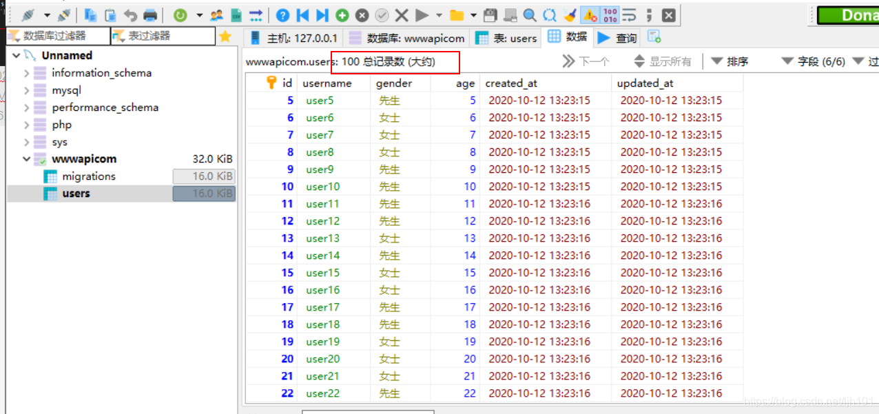Click the broom cleanup icon
Screen dimensions: 879x414
pyautogui.click(x=569, y=14)
